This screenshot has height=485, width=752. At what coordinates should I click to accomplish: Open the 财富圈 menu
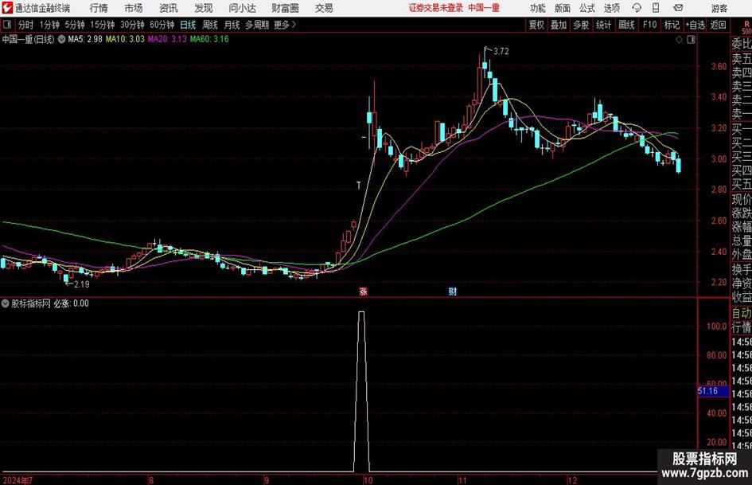(285, 8)
